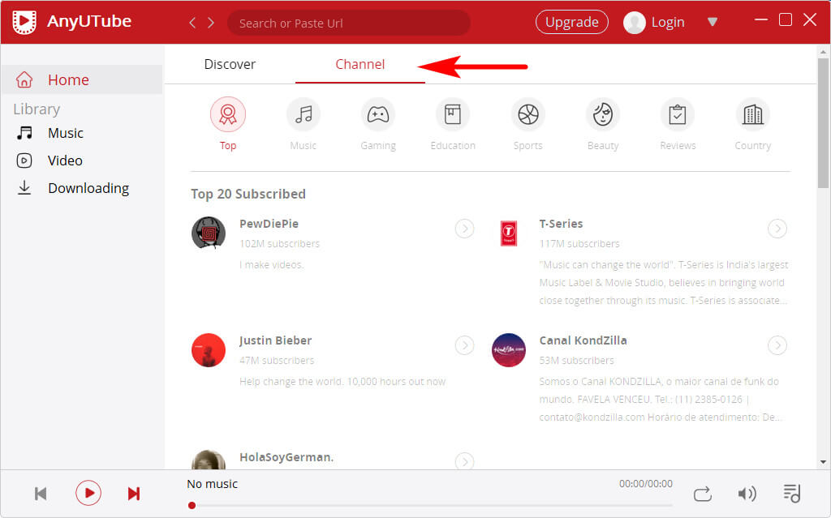Select the Education category icon
Screen dimensions: 831x518
[x=453, y=114]
